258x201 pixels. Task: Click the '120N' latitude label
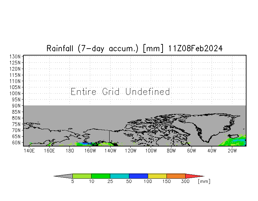click(15, 69)
